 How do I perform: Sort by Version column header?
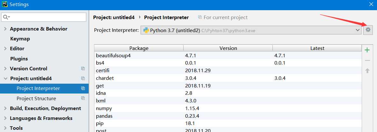coord(228,48)
